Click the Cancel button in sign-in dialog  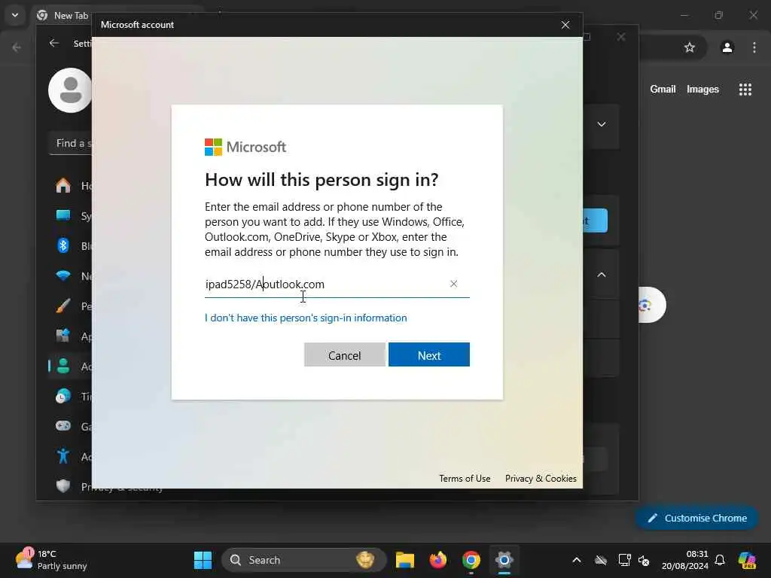[344, 355]
